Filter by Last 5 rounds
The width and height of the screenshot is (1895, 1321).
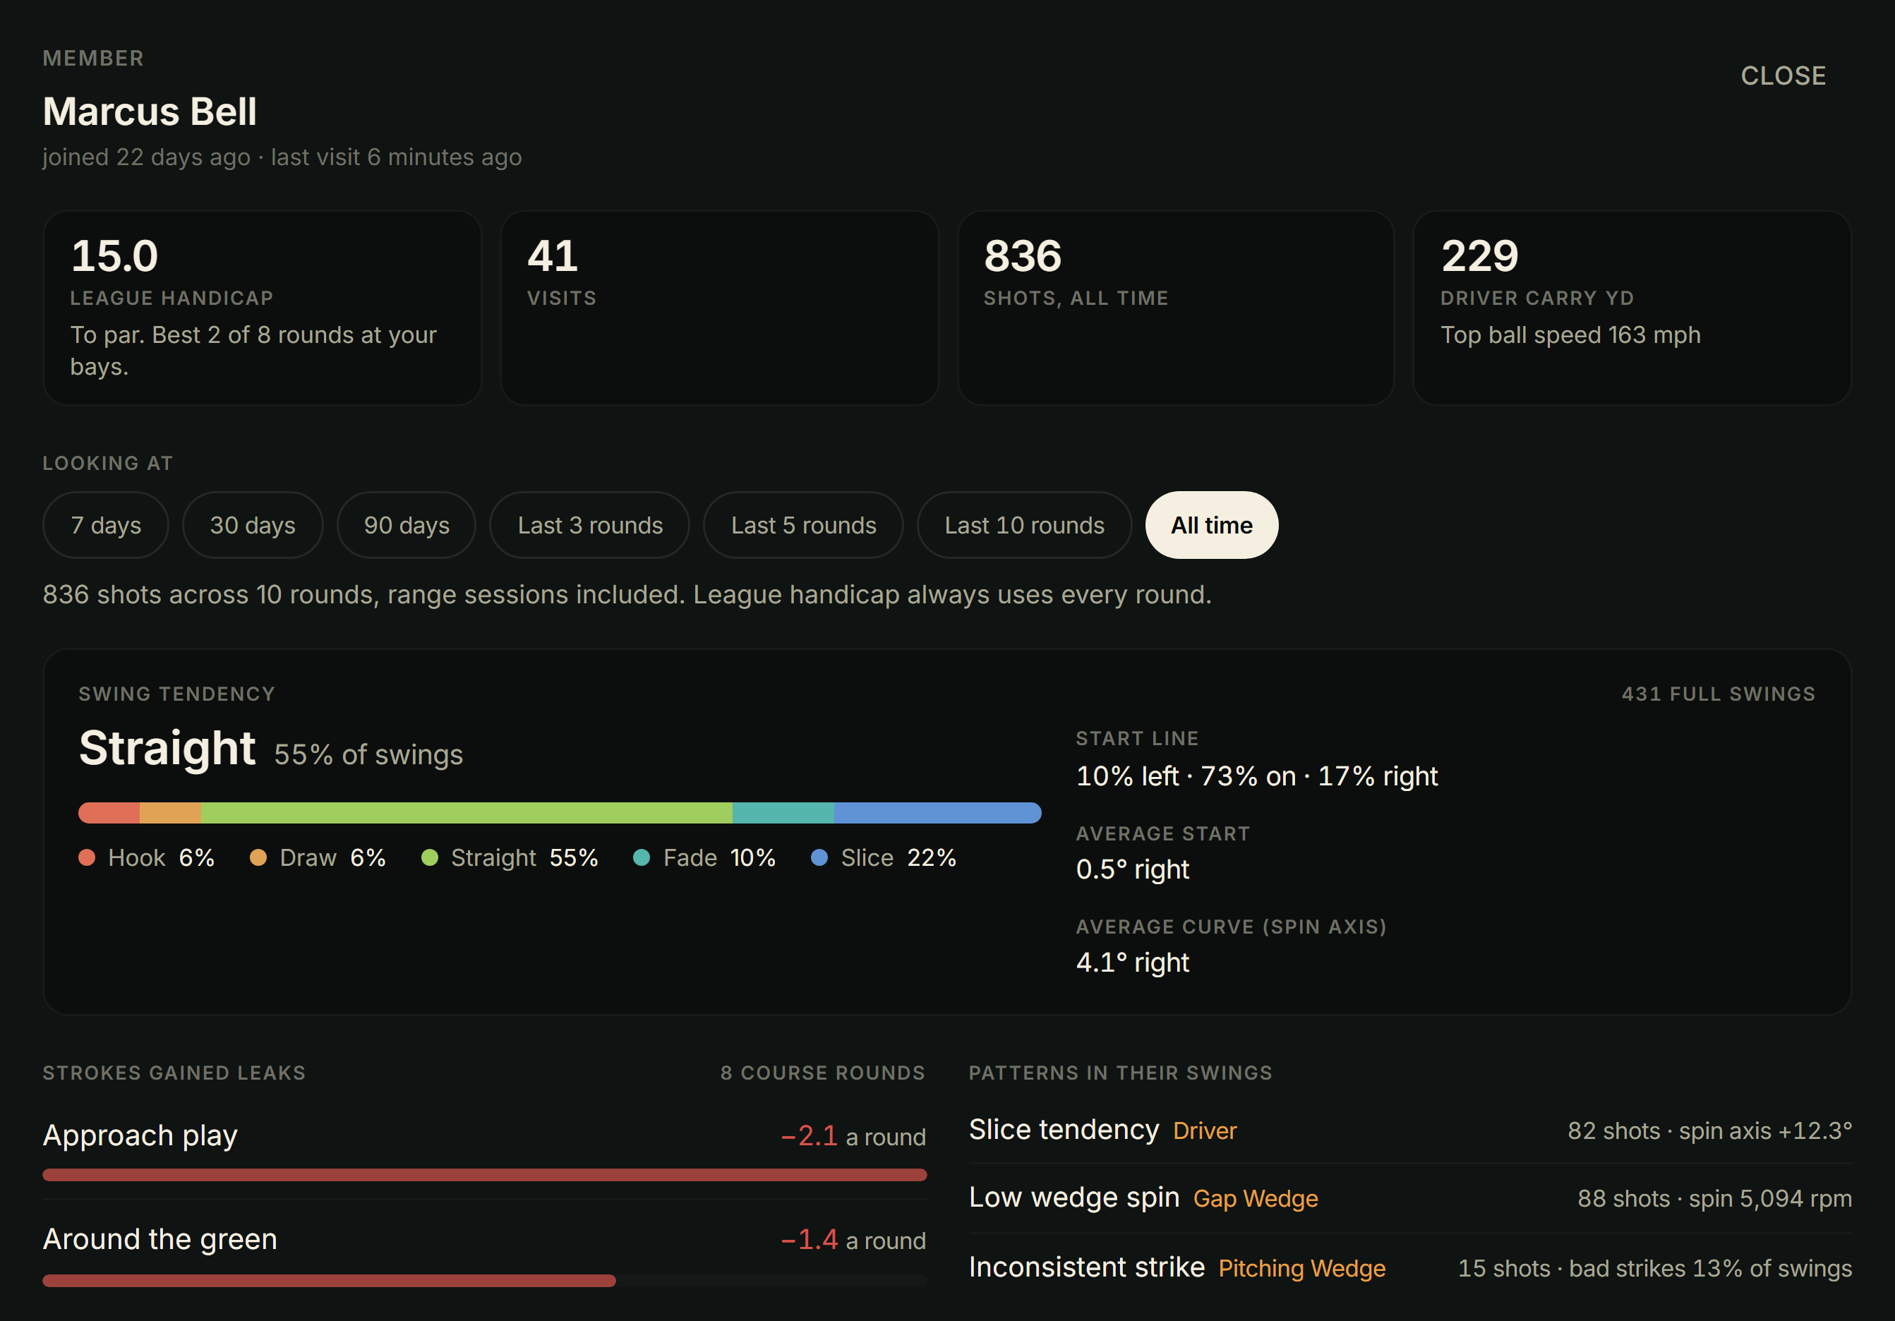pyautogui.click(x=803, y=525)
